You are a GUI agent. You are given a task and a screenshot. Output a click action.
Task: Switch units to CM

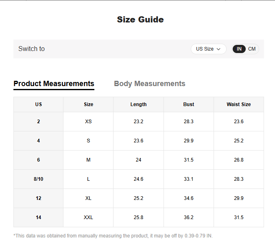click(252, 49)
